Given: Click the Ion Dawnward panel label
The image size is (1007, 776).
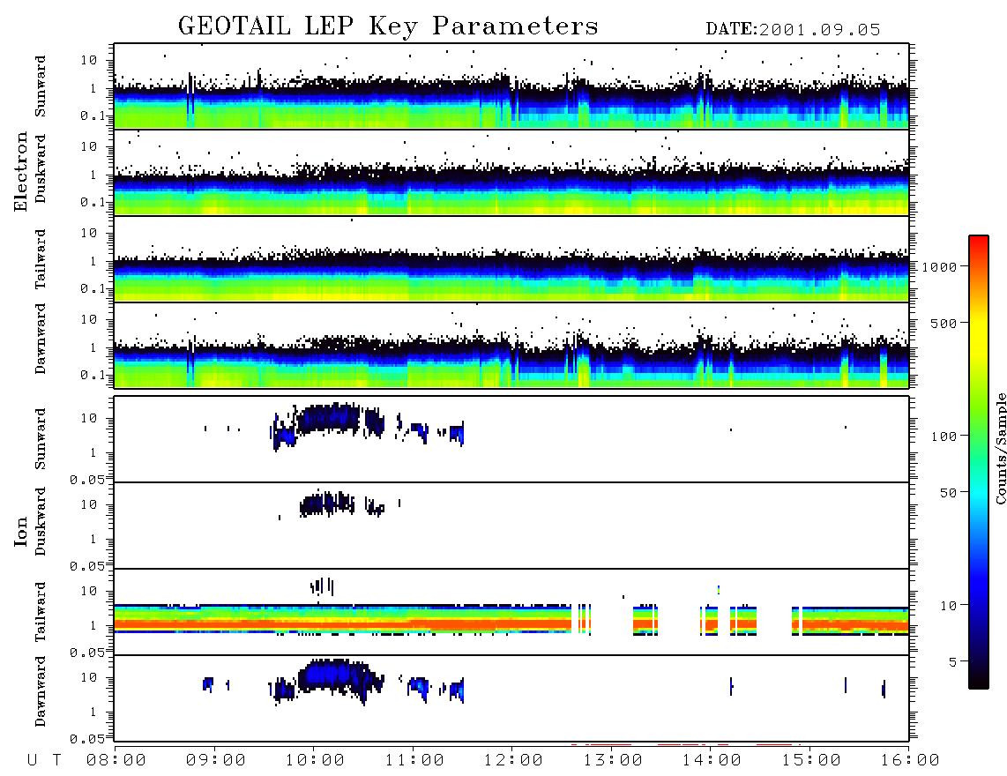Looking at the screenshot, I should (x=41, y=691).
